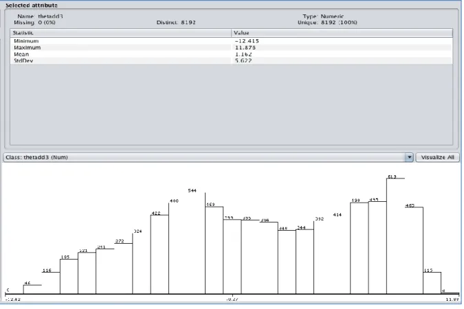Click the value 11.878

[245, 47]
